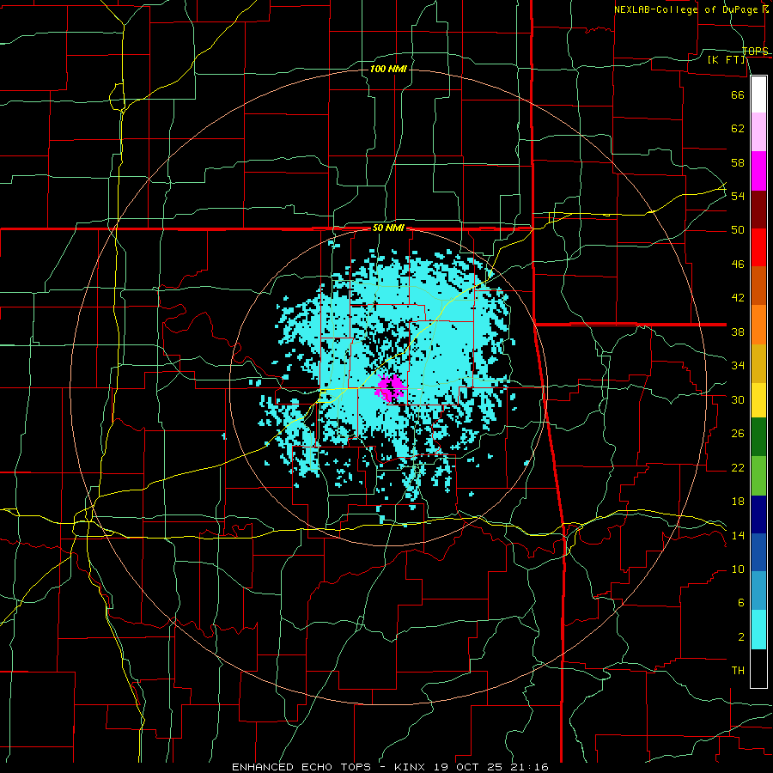
Task: Click the '14' legend value
Action: 738,535
